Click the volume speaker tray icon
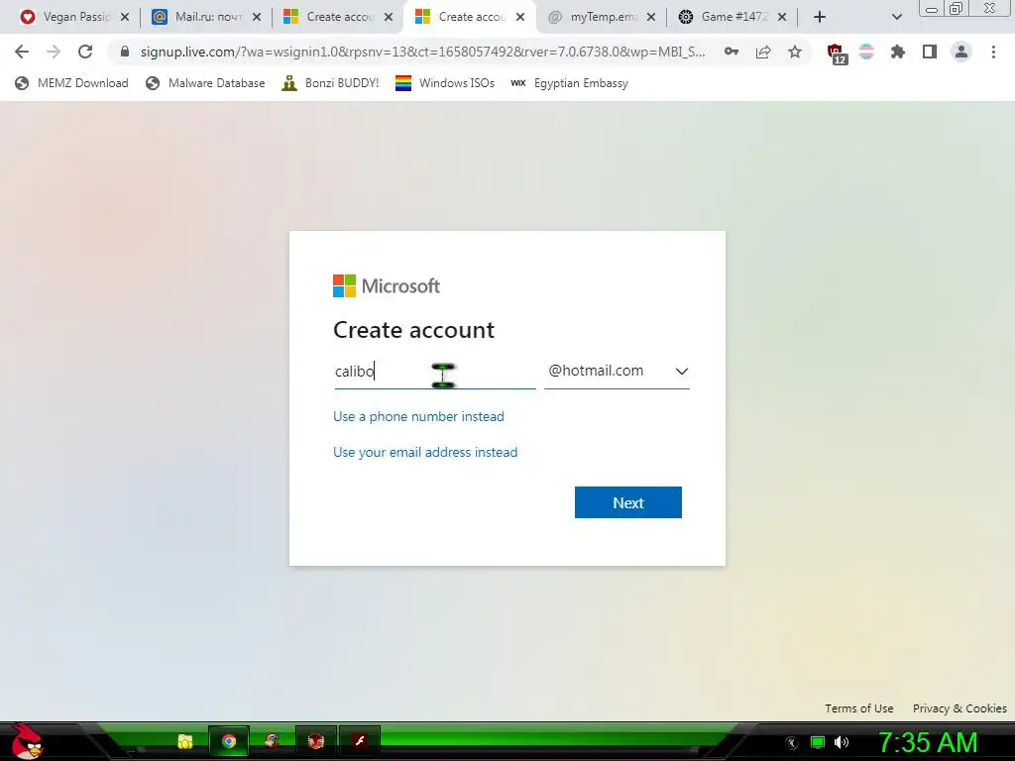The width and height of the screenshot is (1015, 761). coord(842,742)
